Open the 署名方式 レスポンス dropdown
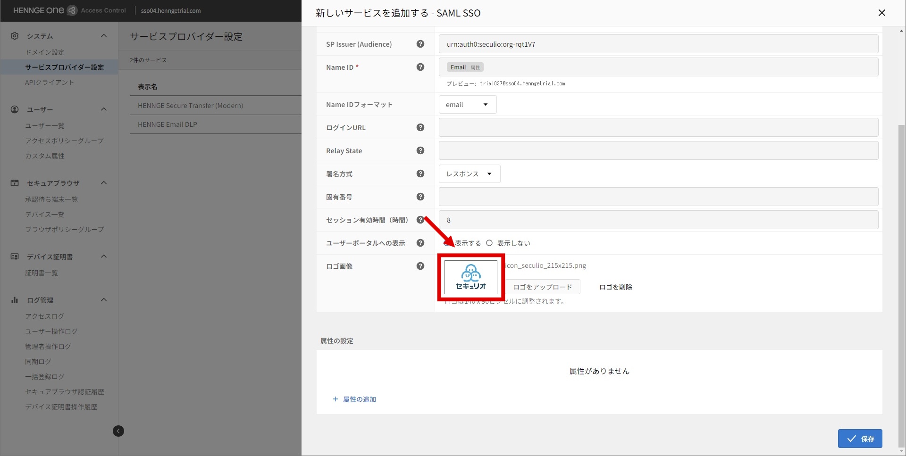This screenshot has width=906, height=456. (470, 174)
